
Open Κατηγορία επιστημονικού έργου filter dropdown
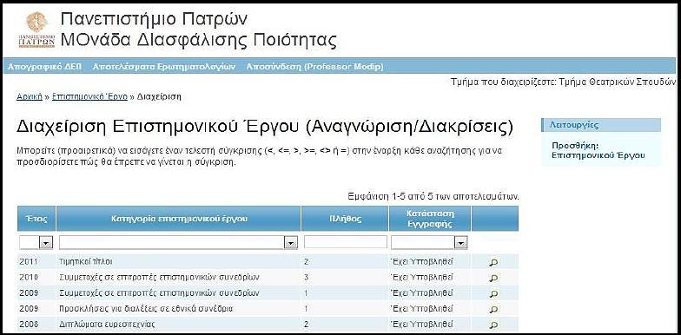179,243
